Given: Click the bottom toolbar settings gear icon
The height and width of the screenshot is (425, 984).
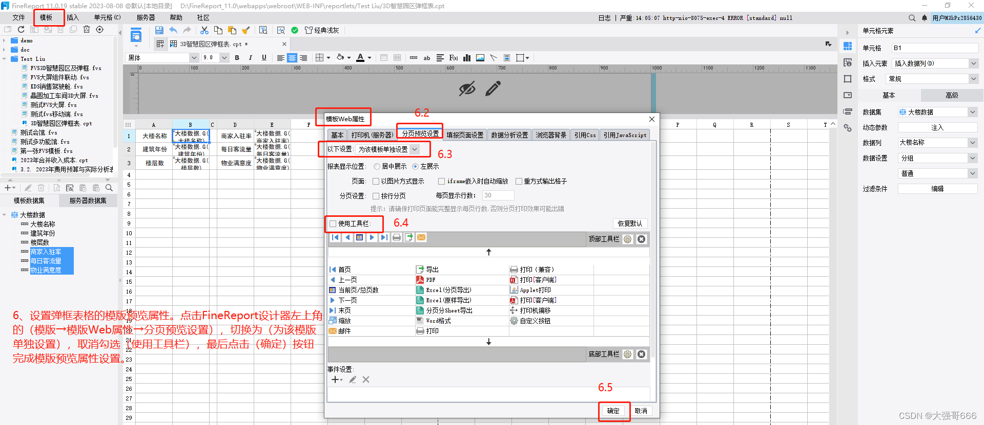Looking at the screenshot, I should click(628, 354).
